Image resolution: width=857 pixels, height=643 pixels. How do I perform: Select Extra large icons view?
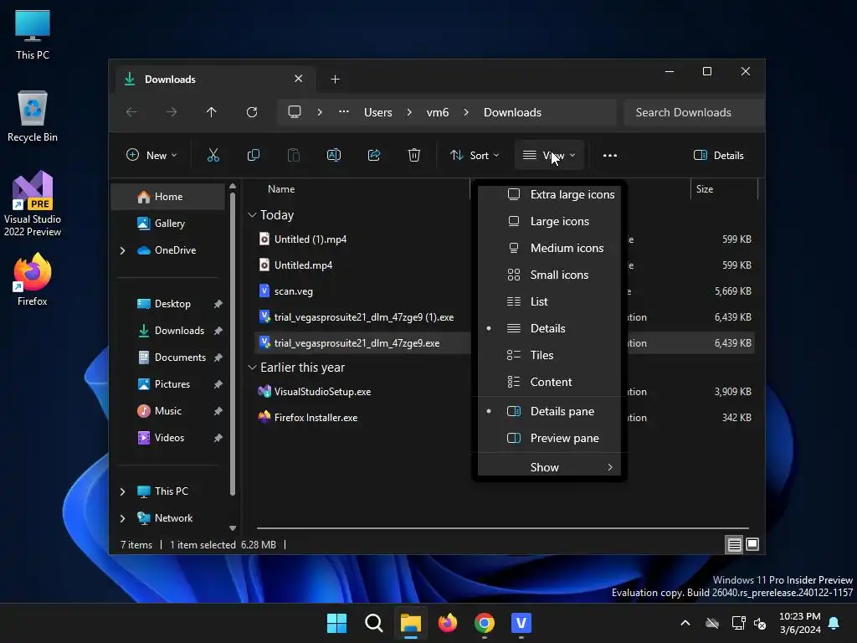549,194
